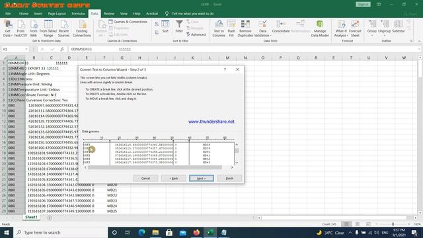Click Cancel in the wizard dialog

click(x=145, y=178)
